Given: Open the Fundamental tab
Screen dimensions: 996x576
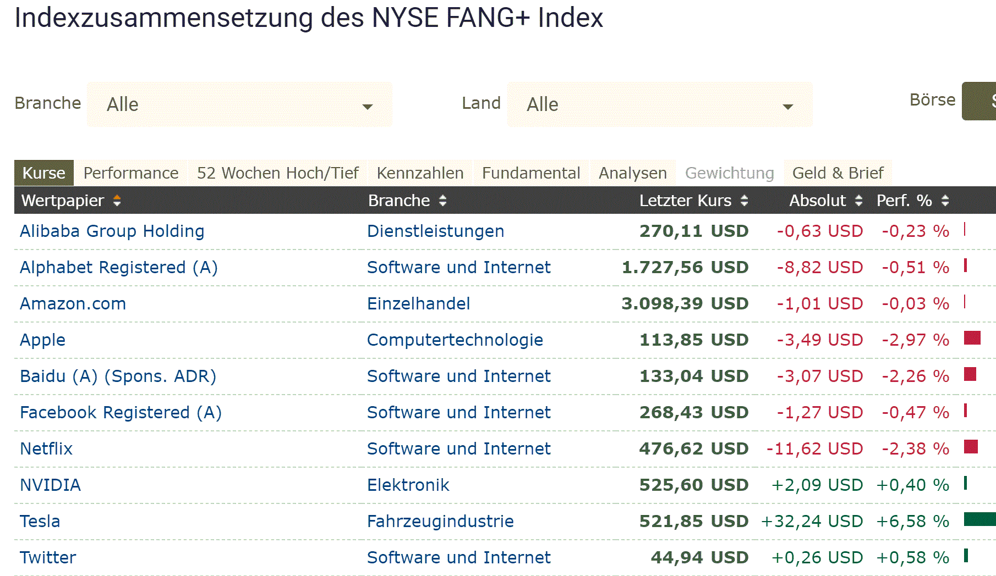Looking at the screenshot, I should coord(530,173).
